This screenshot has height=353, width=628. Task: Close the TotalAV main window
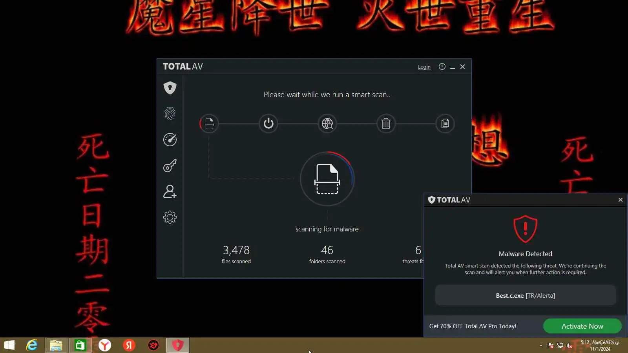click(x=462, y=67)
